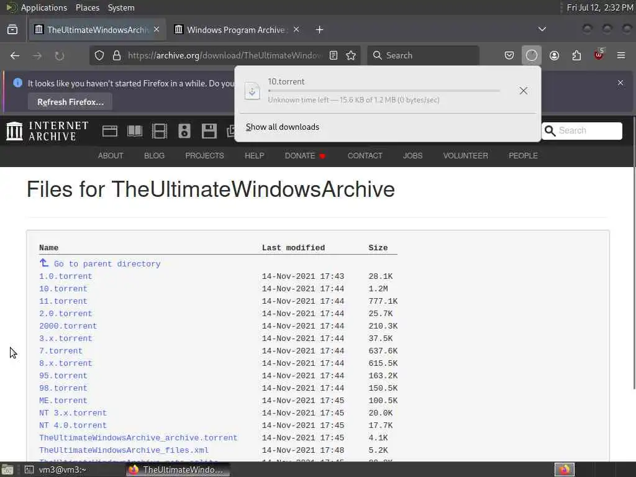The width and height of the screenshot is (636, 477).
Task: Open the BLOG nav link
Action: tap(154, 156)
